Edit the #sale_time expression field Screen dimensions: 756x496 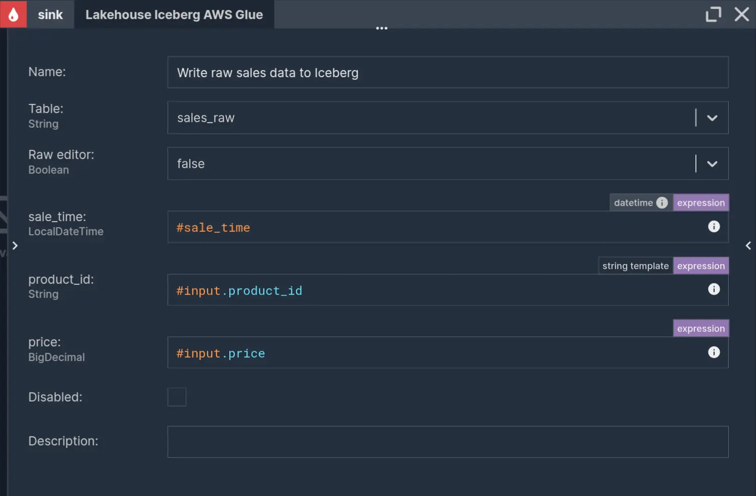pyautogui.click(x=447, y=227)
